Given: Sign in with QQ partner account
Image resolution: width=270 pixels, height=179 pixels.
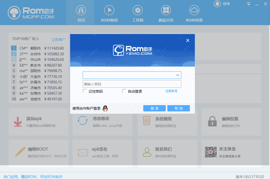Looking at the screenshot, I should click(105, 108).
